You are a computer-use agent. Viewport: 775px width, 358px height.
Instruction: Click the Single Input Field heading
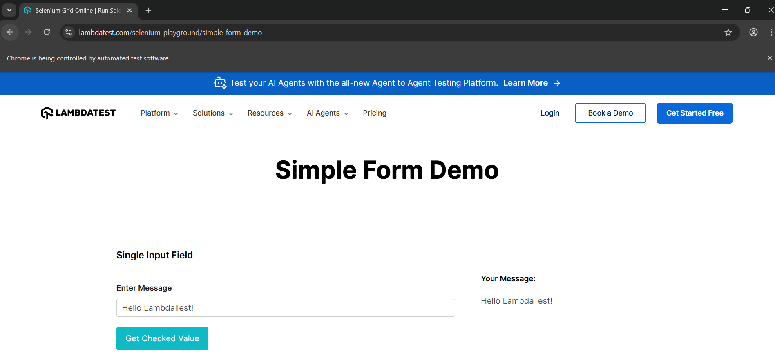click(154, 255)
